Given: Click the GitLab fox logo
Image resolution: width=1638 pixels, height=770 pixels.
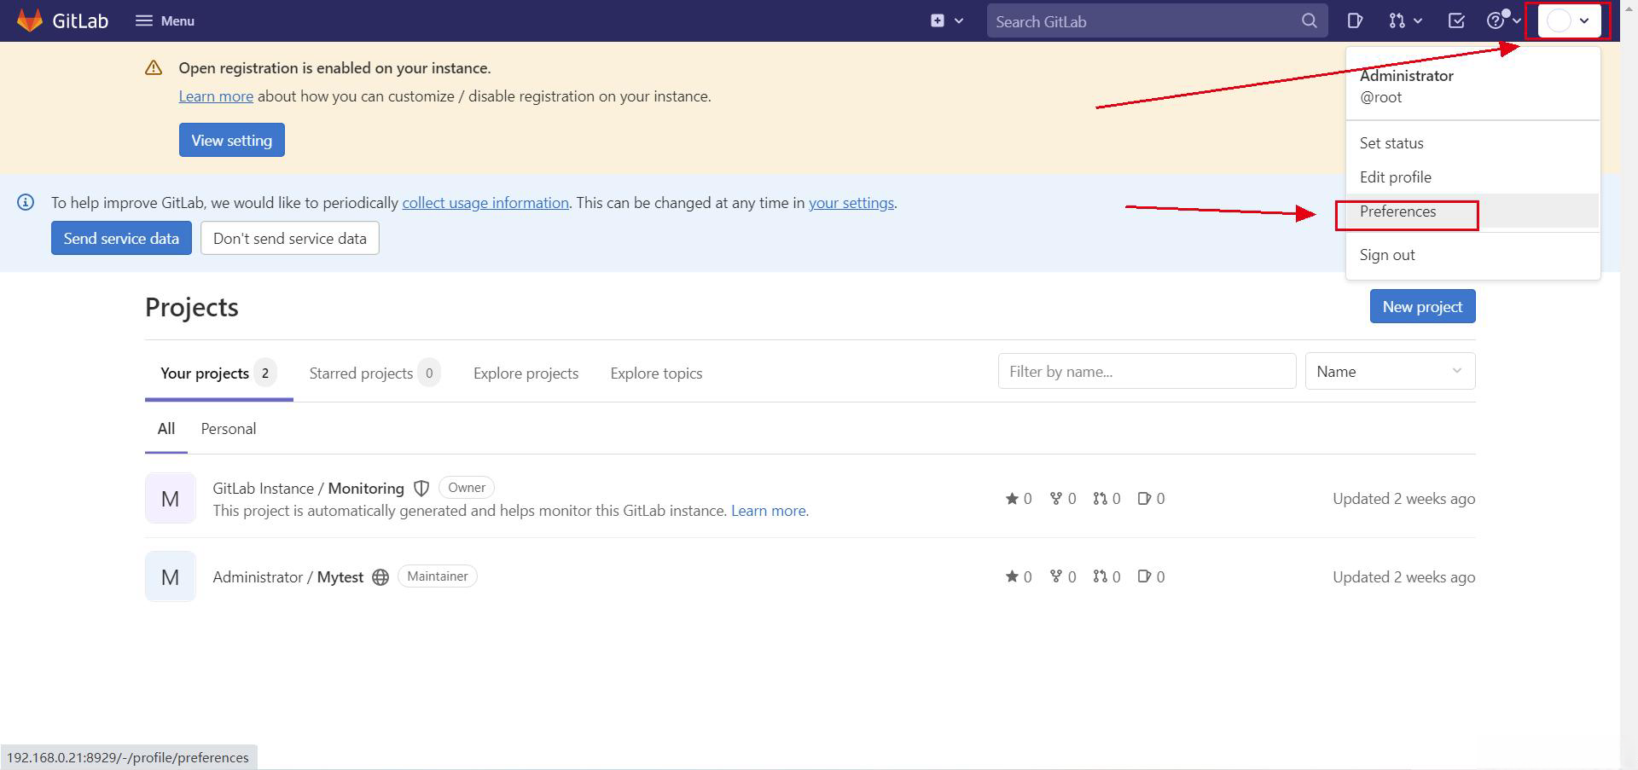Looking at the screenshot, I should click(30, 20).
